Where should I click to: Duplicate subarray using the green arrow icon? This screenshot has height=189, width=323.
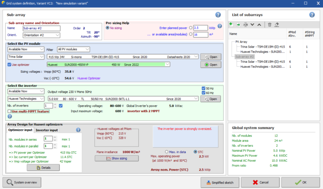coord(238,25)
